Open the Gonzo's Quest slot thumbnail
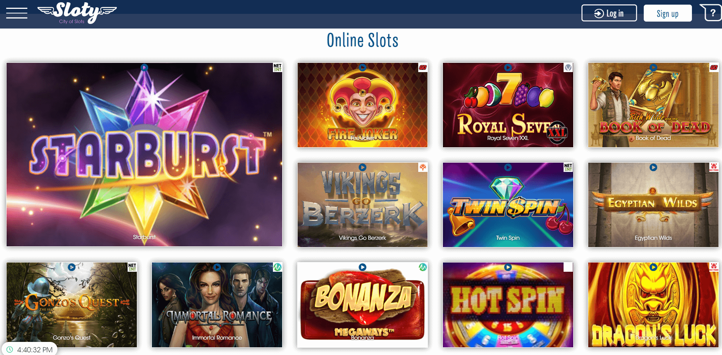This screenshot has height=355, width=722. [x=72, y=305]
